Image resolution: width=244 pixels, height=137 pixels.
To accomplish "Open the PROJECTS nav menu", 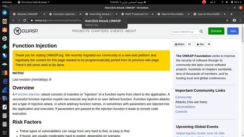I will 80,31.
